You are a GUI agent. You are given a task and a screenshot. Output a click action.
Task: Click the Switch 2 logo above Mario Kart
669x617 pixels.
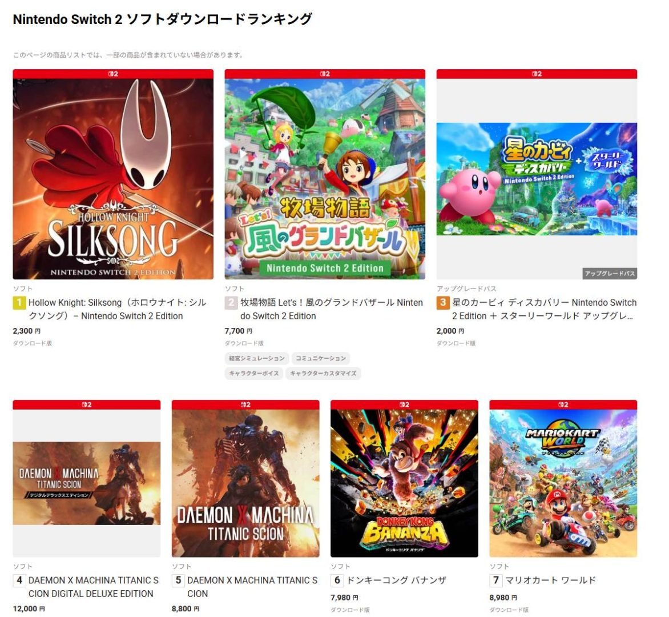click(563, 404)
